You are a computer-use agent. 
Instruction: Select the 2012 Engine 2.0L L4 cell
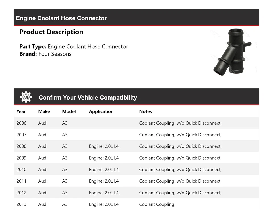pos(104,193)
